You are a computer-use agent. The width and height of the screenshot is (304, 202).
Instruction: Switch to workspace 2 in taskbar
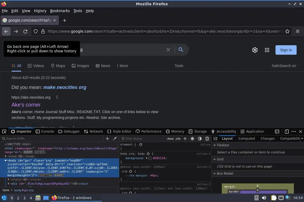click(x=18, y=198)
